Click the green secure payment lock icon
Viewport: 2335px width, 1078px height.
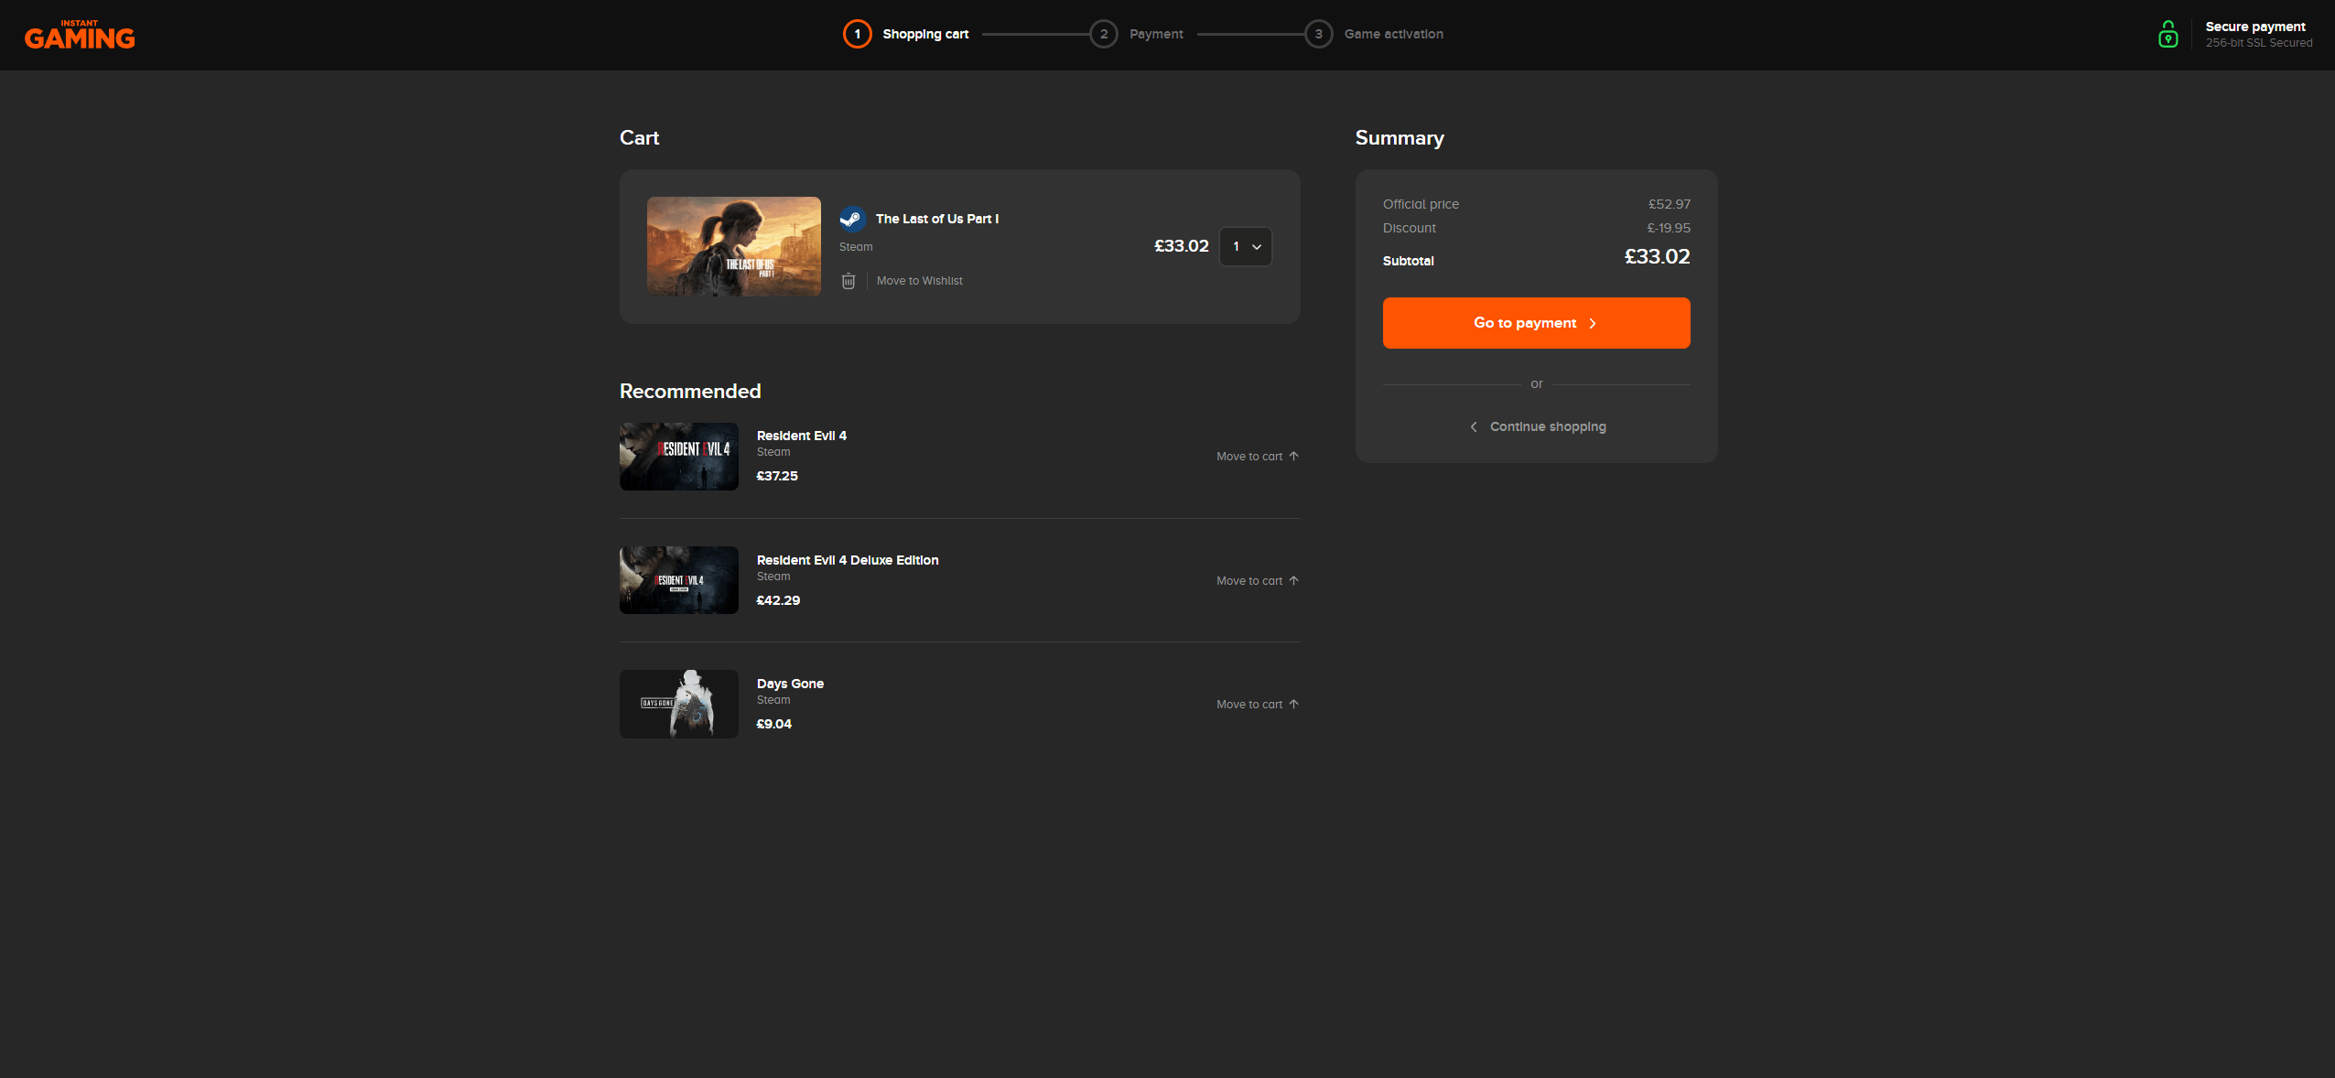[x=2167, y=35]
